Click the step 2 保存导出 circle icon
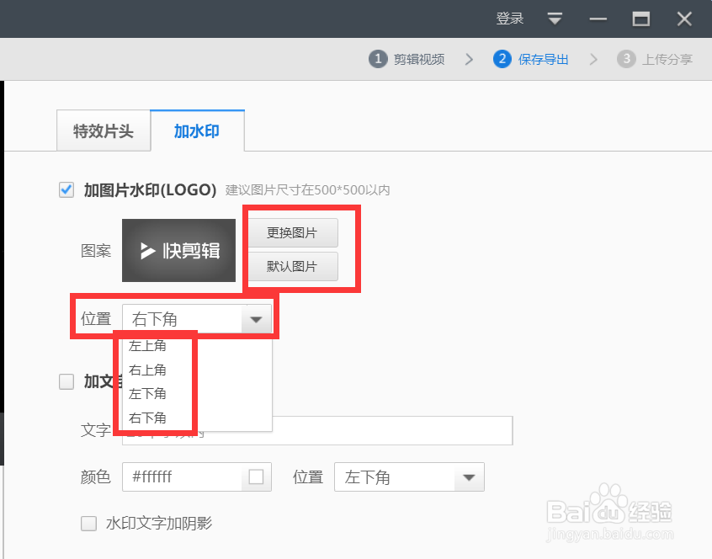The image size is (712, 559). (x=501, y=59)
